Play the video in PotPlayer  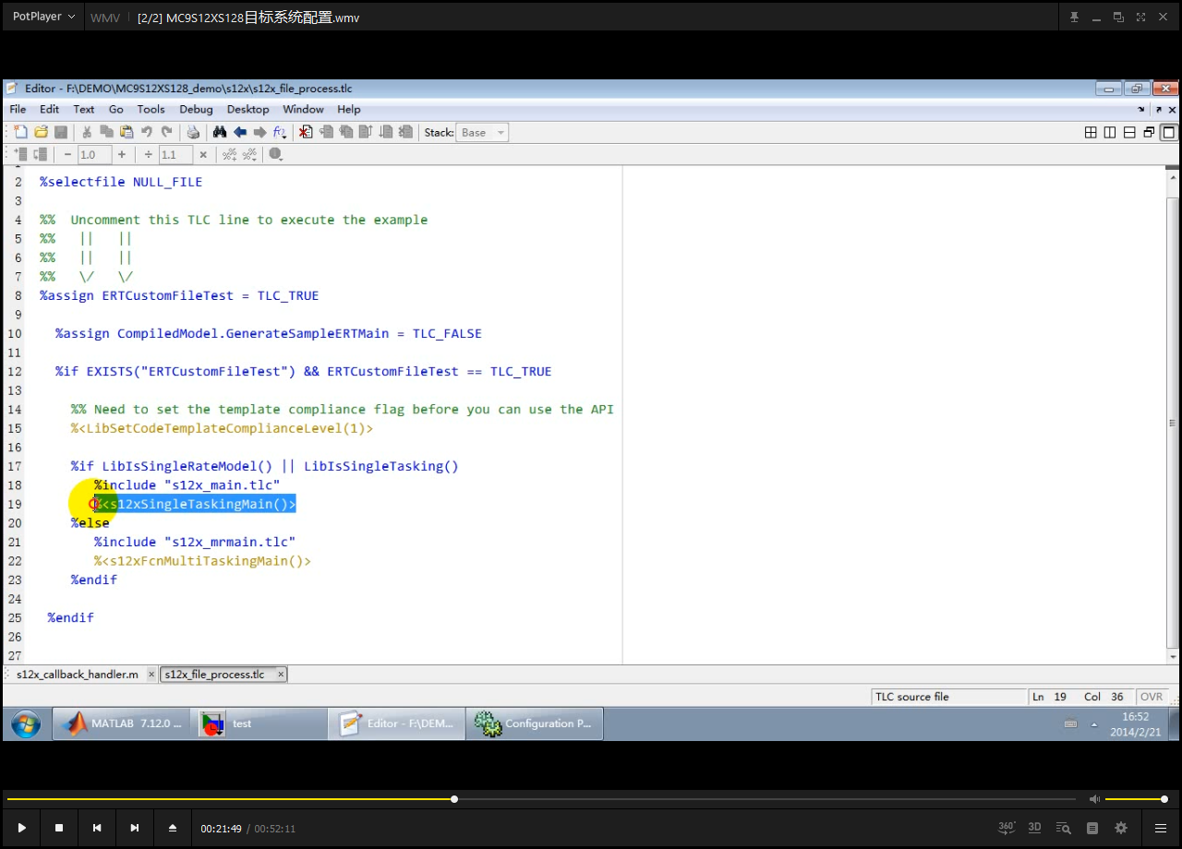22,829
